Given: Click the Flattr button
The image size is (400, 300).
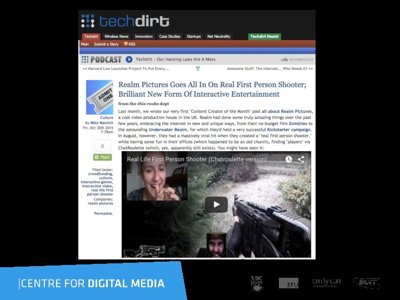Looking at the screenshot, I should (x=102, y=157).
